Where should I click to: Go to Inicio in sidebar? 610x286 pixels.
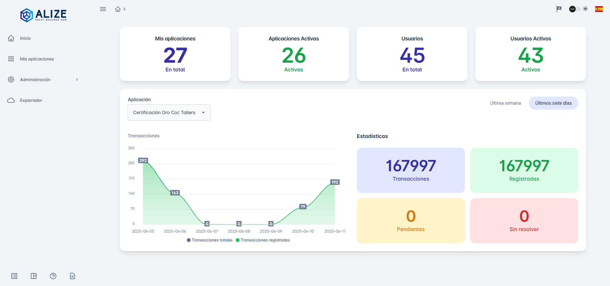[x=25, y=38]
